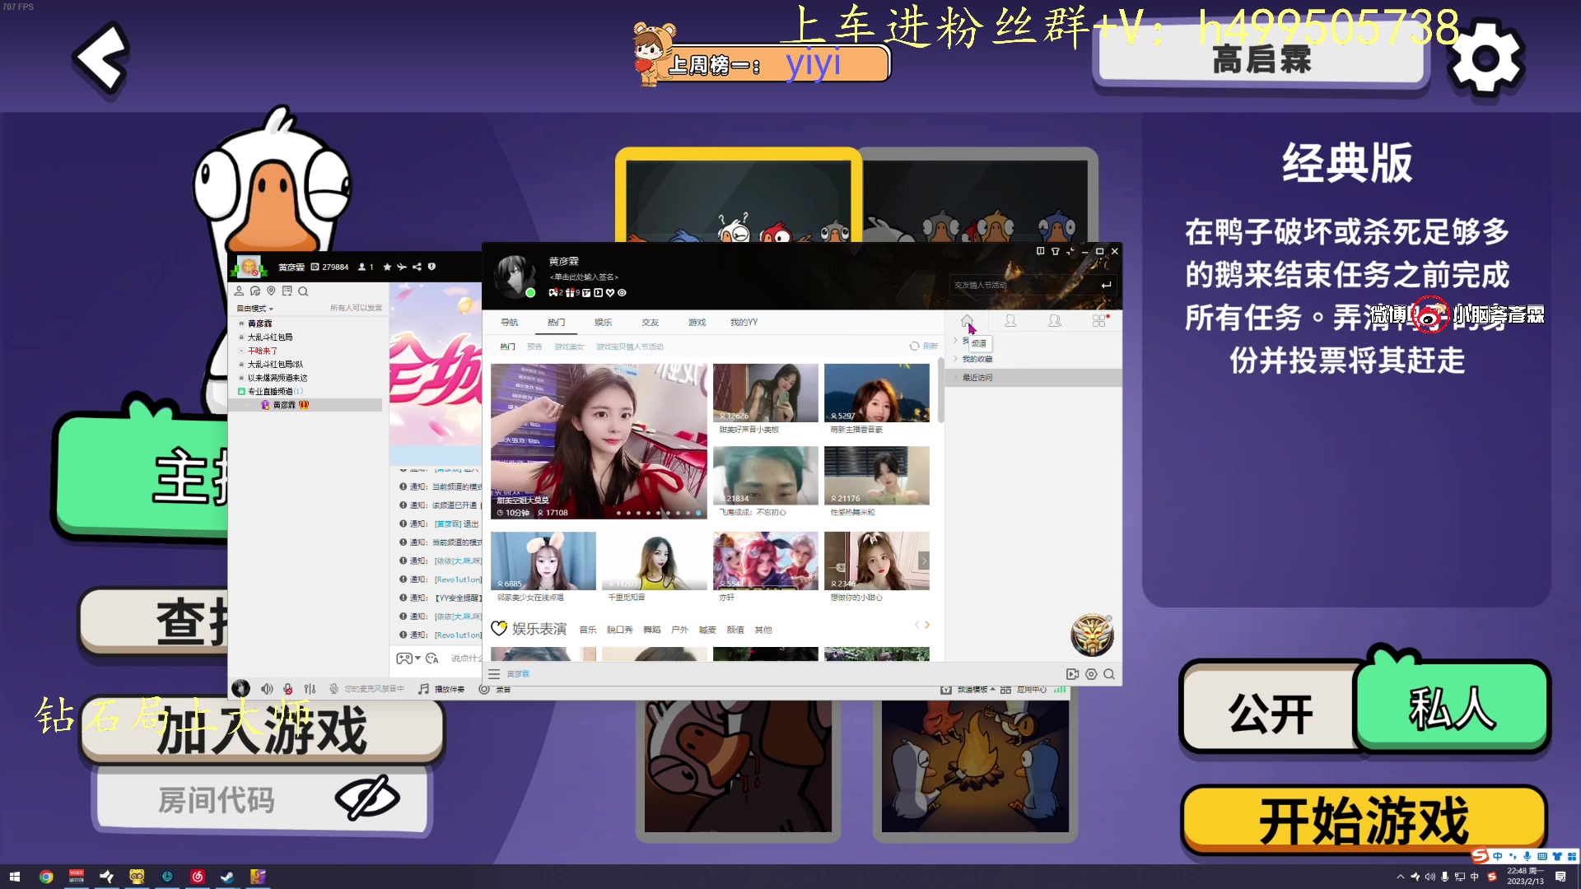Click orange next arrow in 娱乐表演 row
Viewport: 1581px width, 889px height.
pos(927,625)
